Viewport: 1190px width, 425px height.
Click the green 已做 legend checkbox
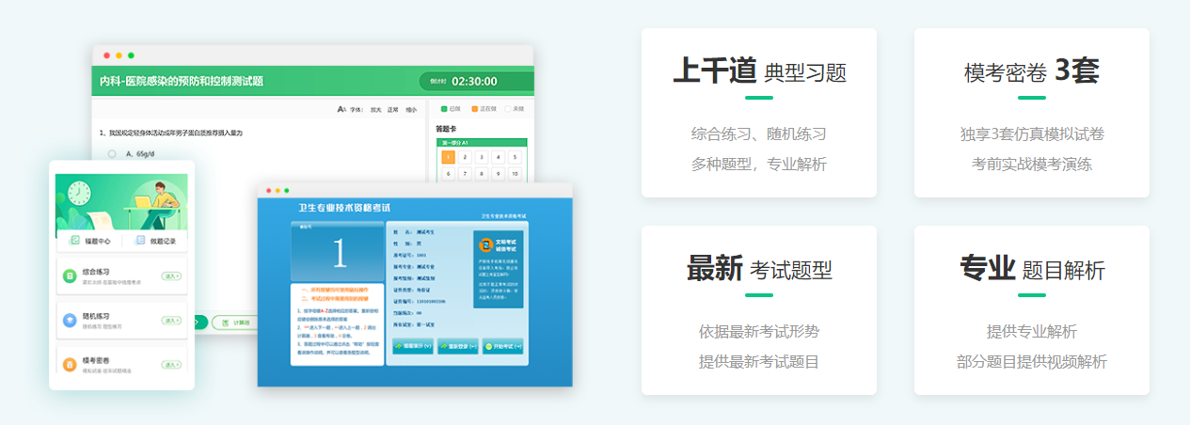coord(445,109)
